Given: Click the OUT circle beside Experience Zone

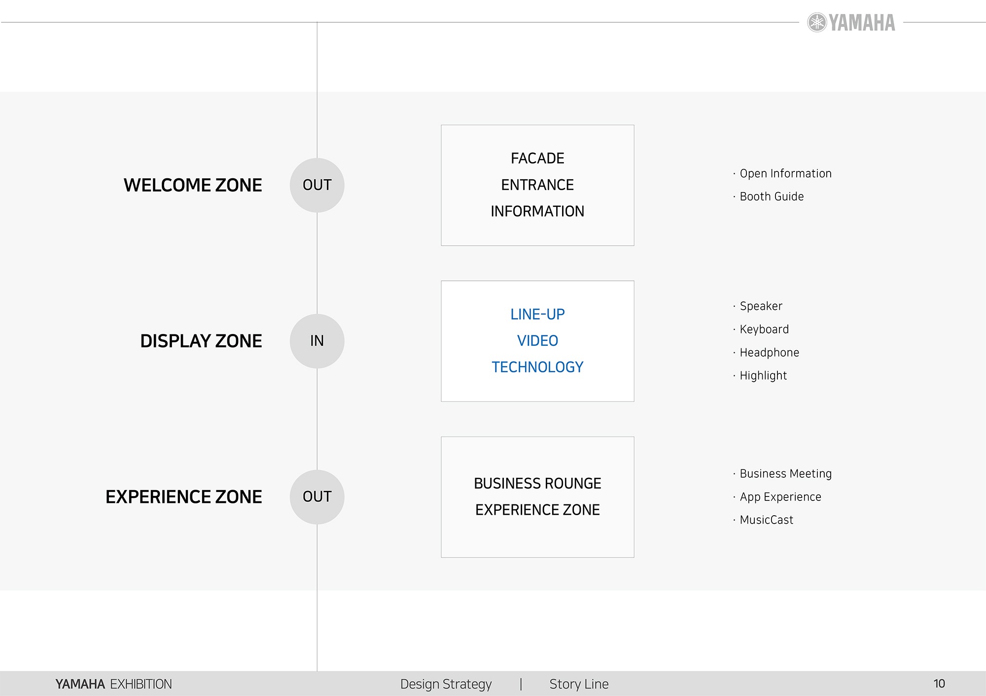Looking at the screenshot, I should 317,497.
